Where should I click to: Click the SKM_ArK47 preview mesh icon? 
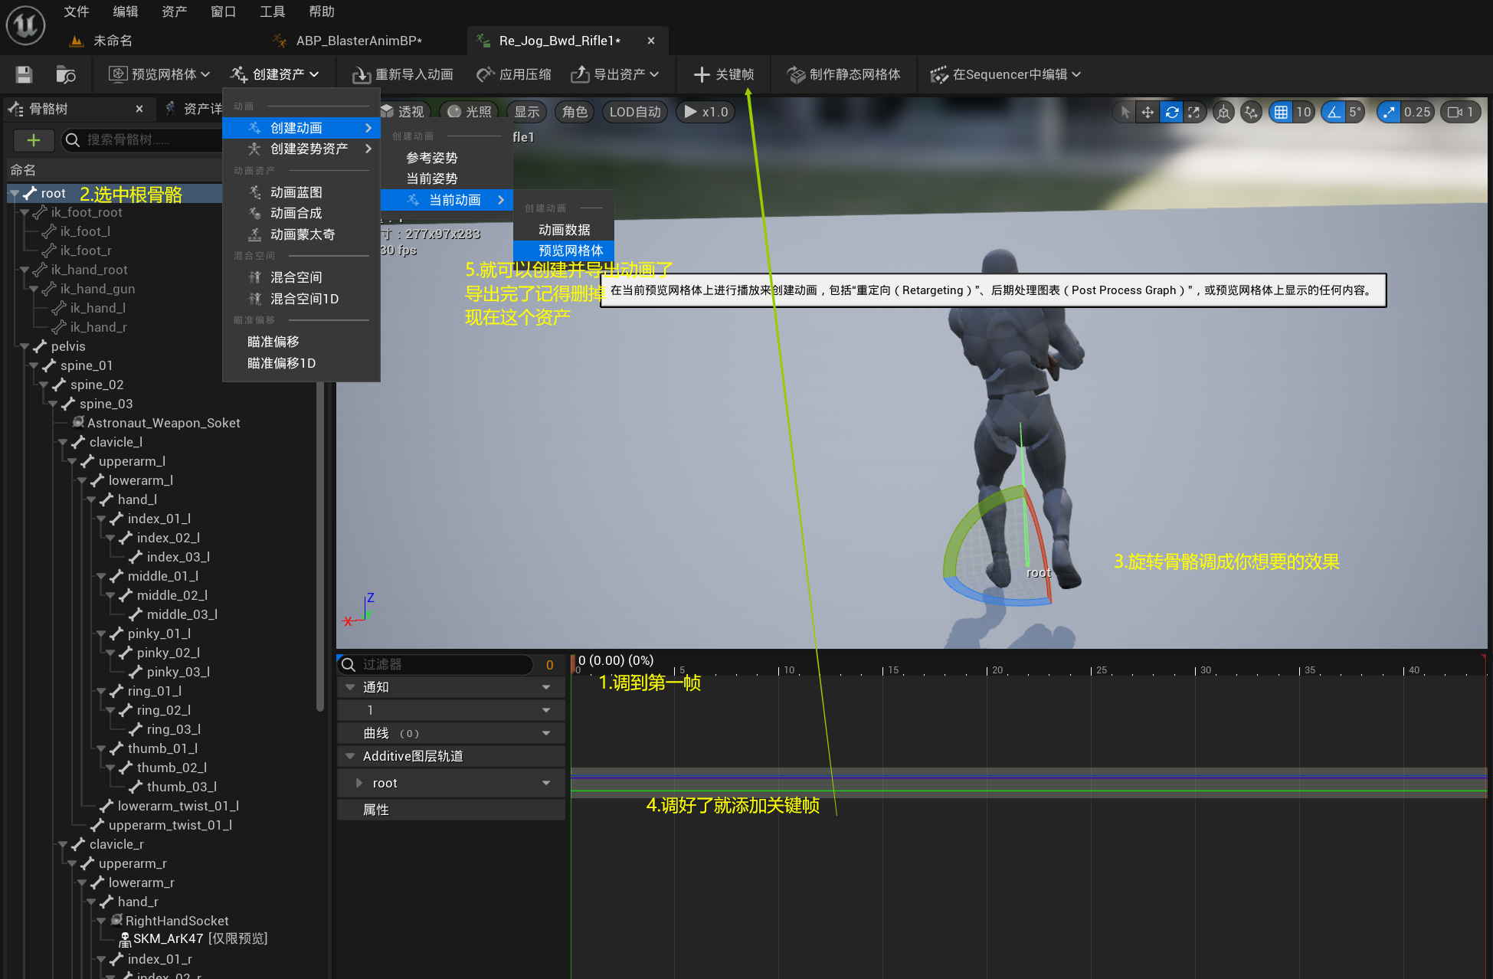click(125, 939)
